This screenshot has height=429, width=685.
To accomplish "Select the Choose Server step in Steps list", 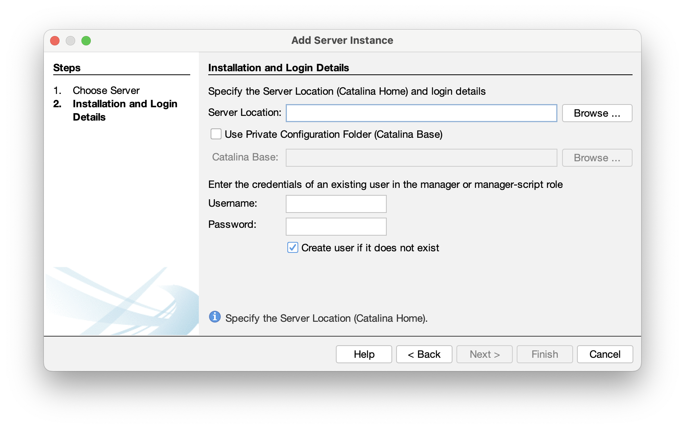I will point(106,90).
